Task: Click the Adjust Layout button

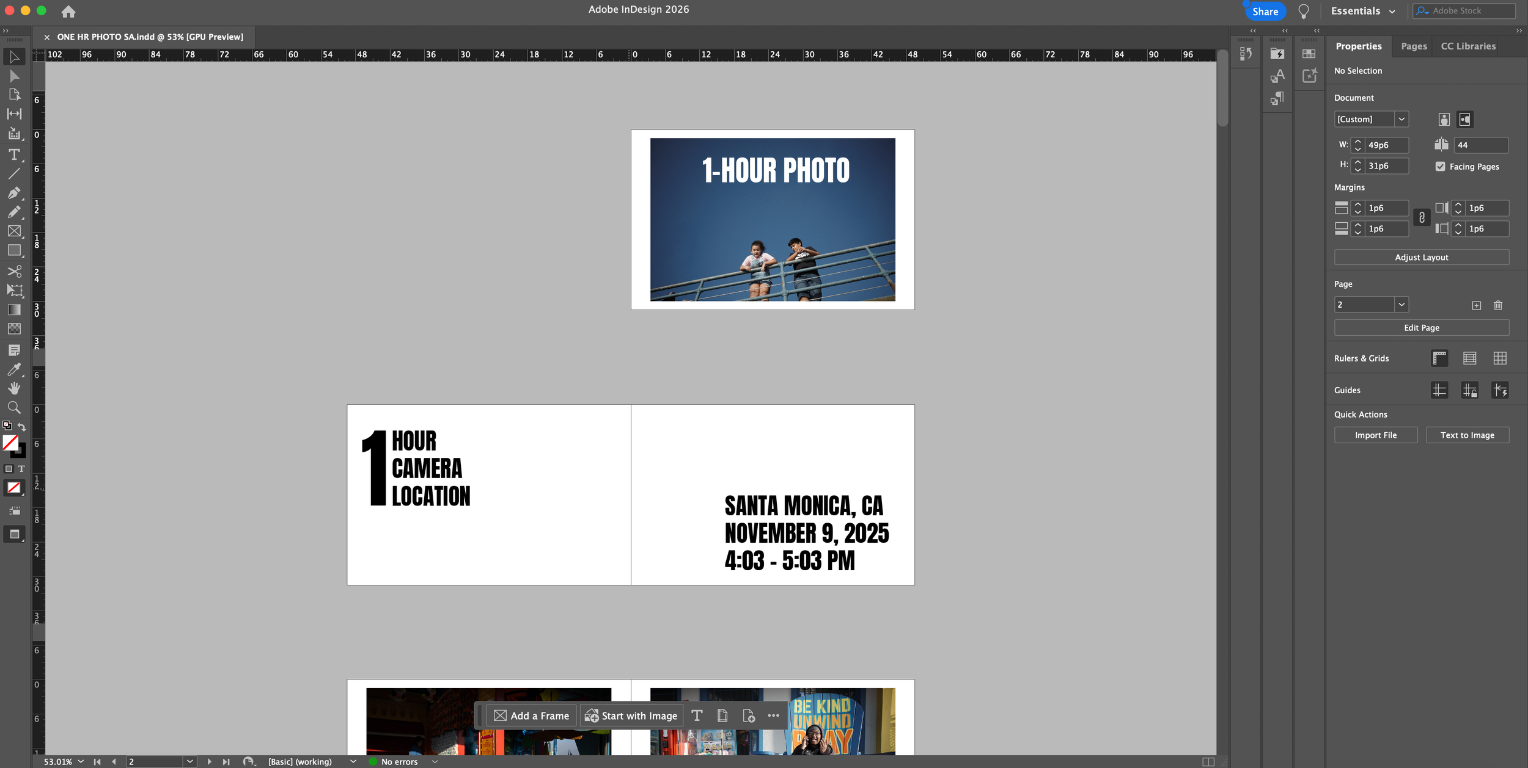Action: coord(1421,257)
